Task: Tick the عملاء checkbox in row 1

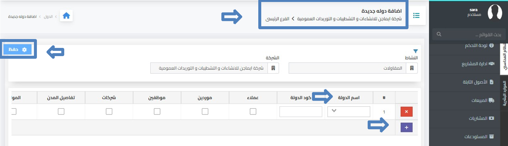Action: tap(253, 112)
